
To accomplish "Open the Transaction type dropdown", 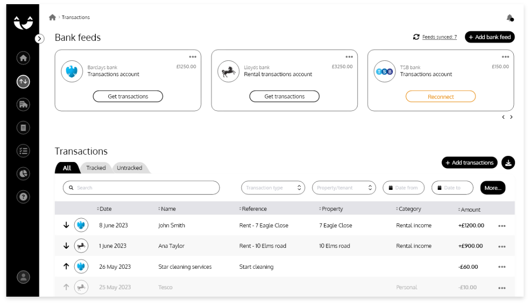I will (x=272, y=188).
